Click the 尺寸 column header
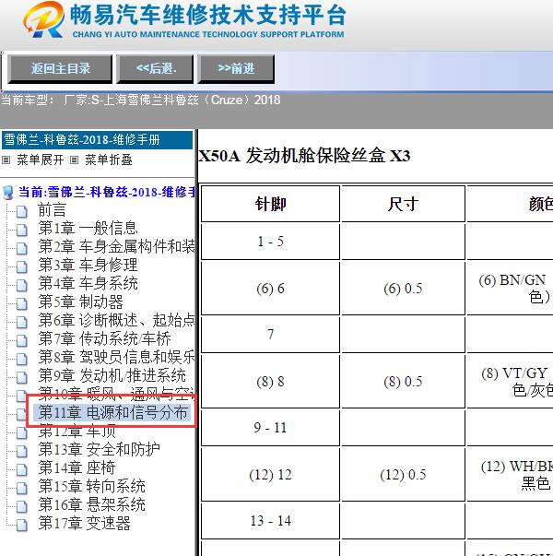The height and width of the screenshot is (556, 553). click(403, 204)
